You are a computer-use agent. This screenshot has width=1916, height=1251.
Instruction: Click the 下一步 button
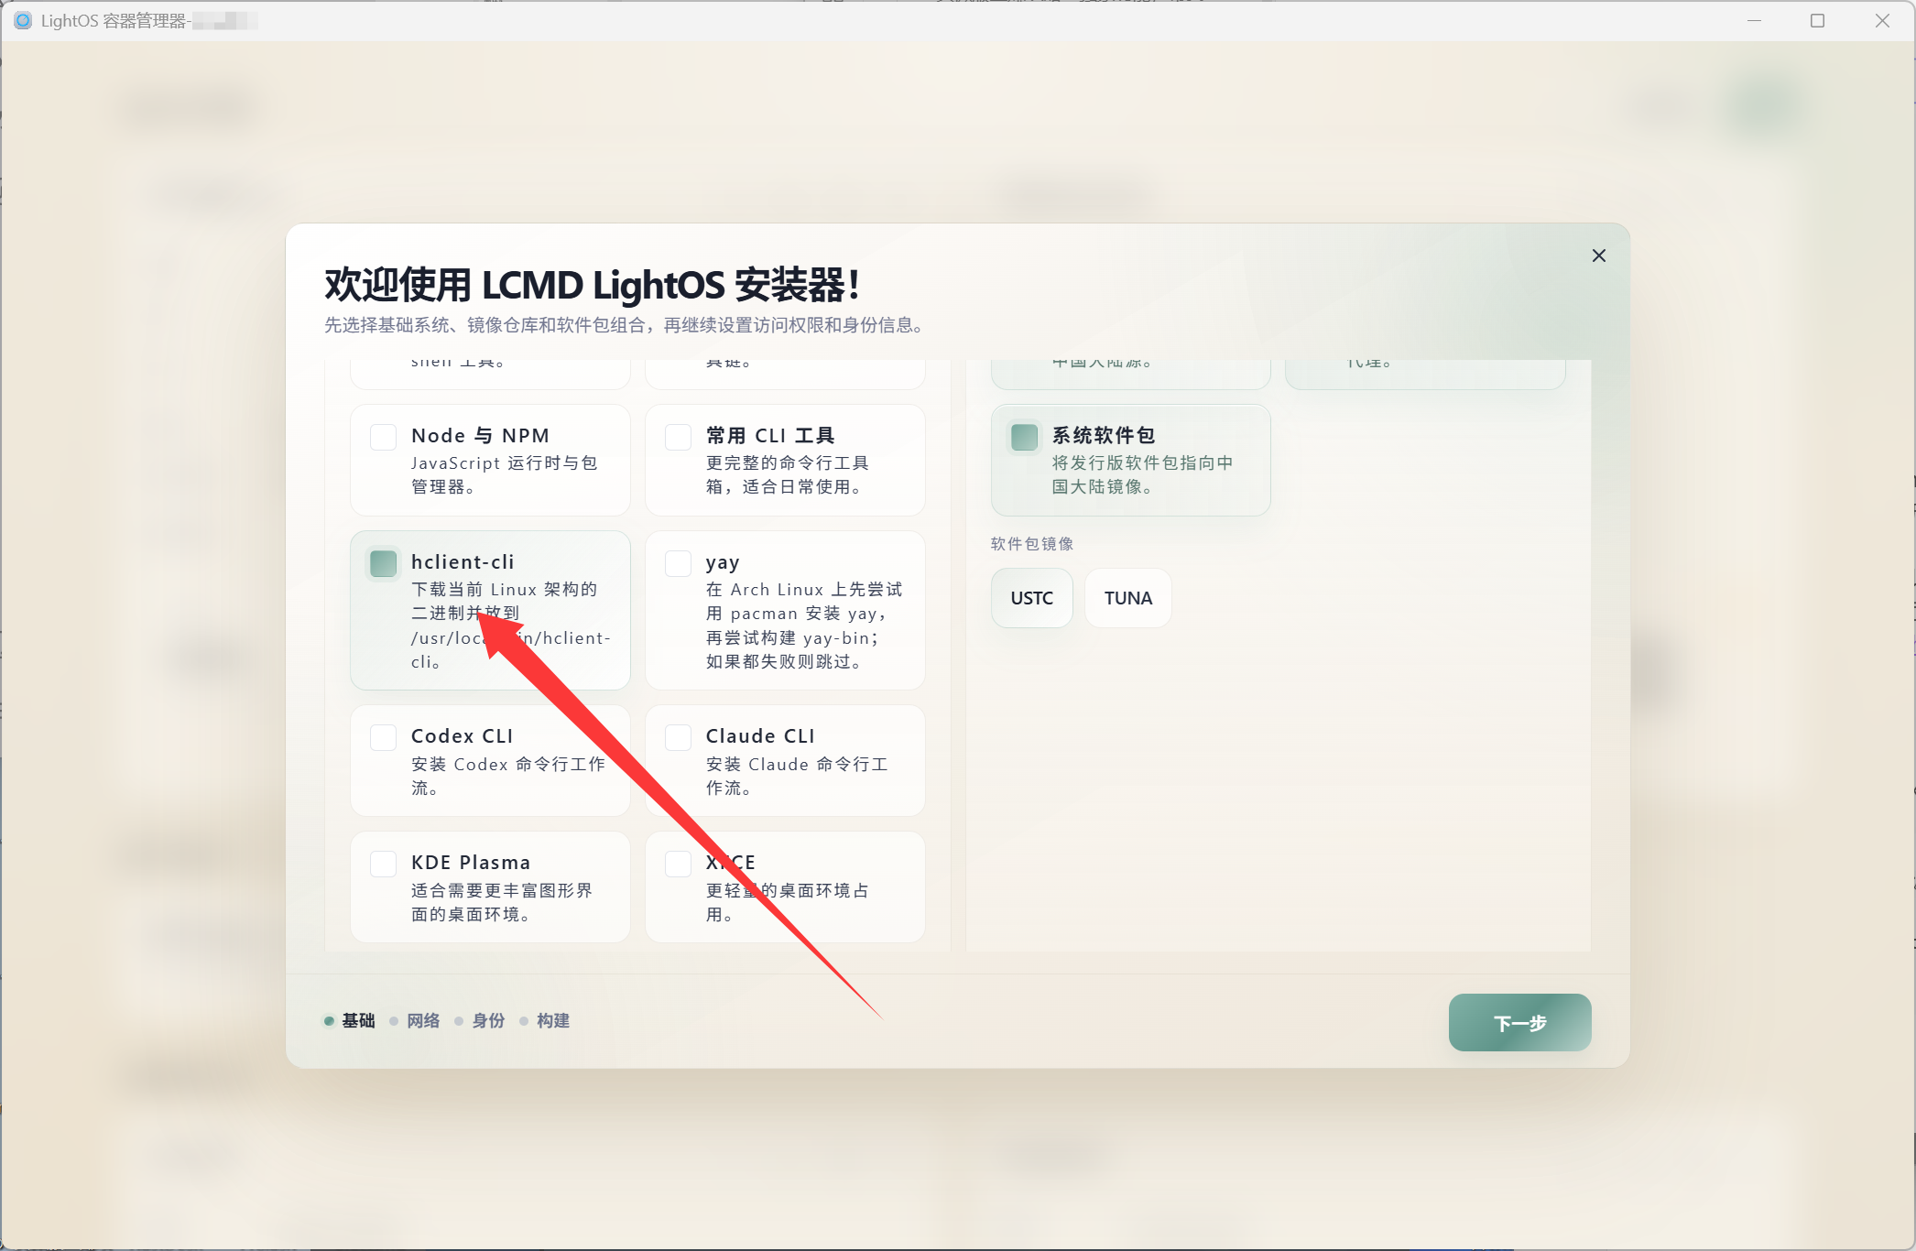[x=1519, y=1022]
